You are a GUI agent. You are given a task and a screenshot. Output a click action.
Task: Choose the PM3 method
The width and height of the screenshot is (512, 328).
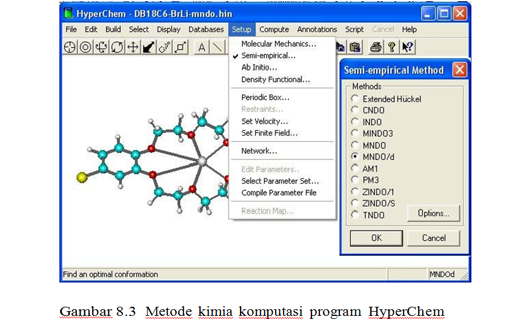355,179
